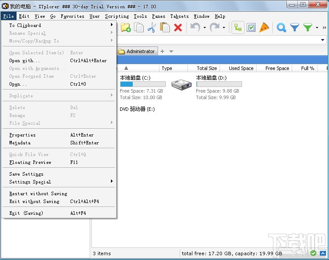Toggle Selection Checkboxes toolbar button

251,27
